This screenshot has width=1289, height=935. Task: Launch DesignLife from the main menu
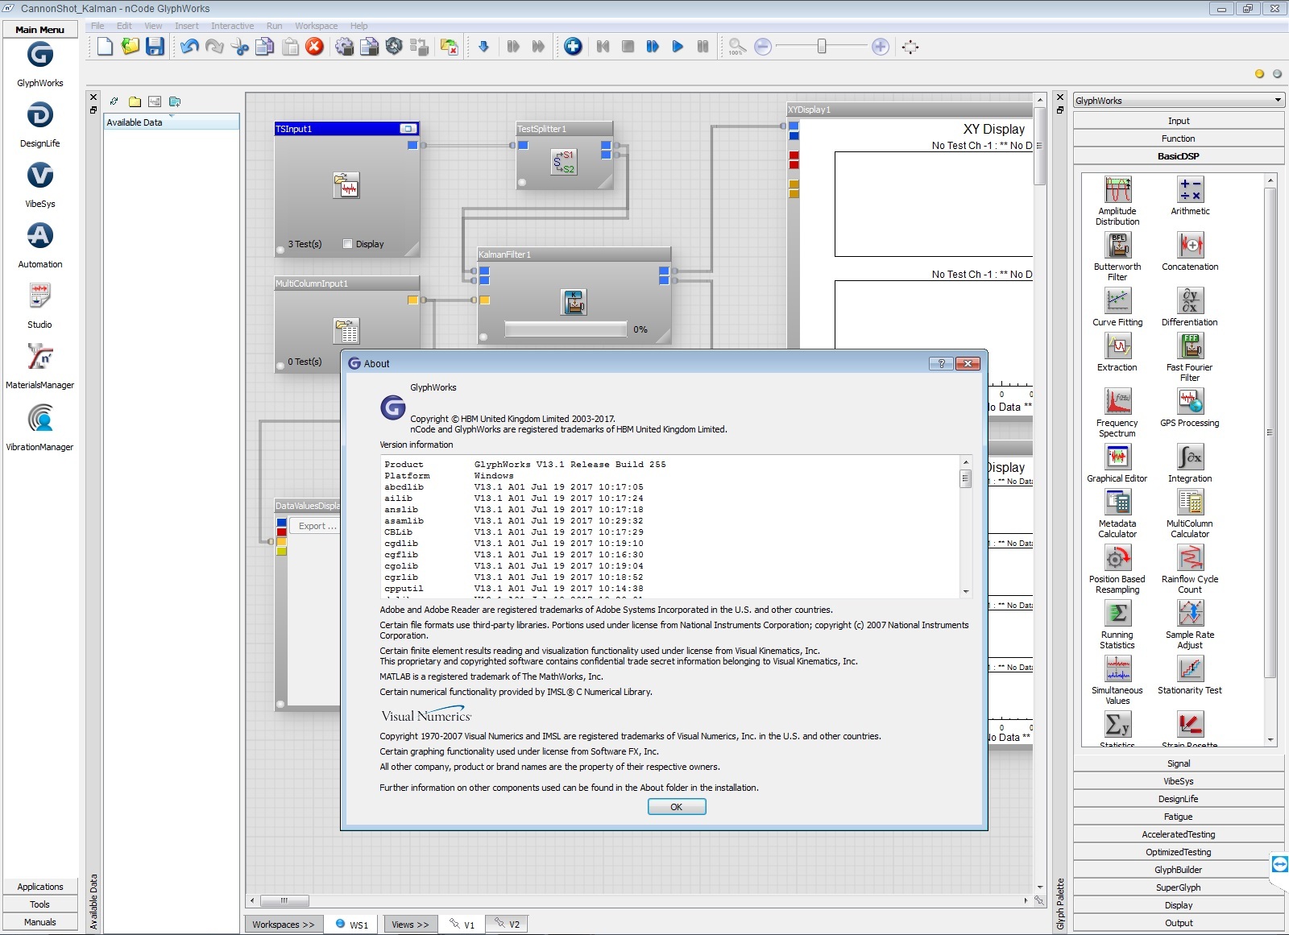click(x=40, y=115)
